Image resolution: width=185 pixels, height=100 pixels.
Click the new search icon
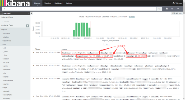tap(167, 9)
